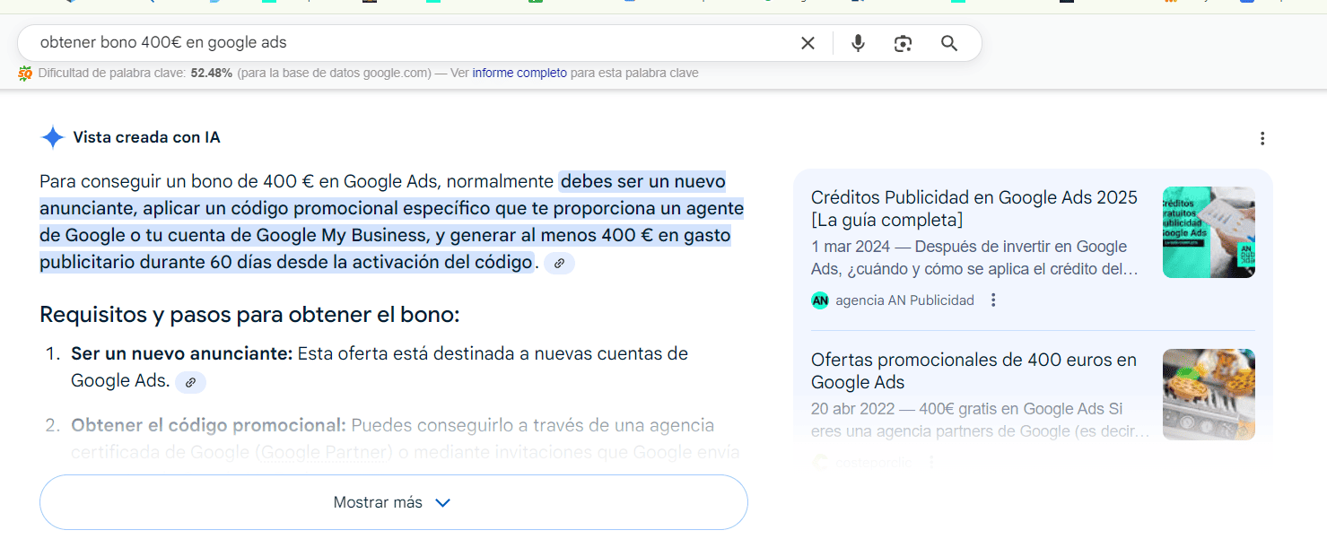Open the AI overview three-dot menu

(x=1262, y=138)
